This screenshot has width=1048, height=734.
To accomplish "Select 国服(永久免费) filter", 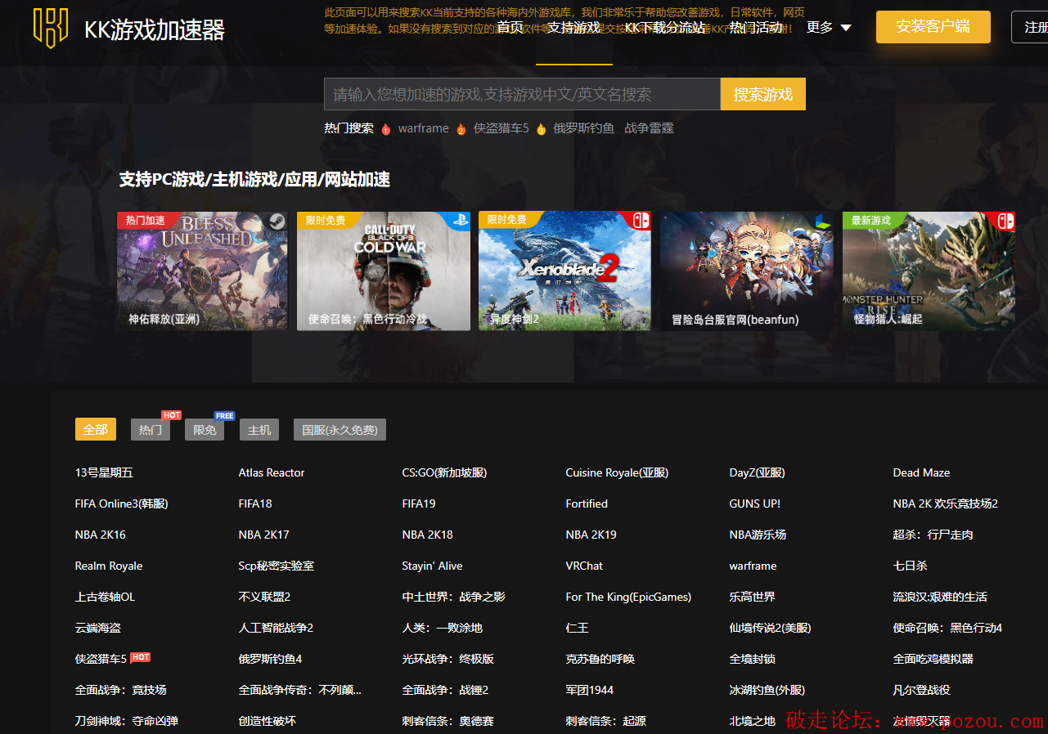I will coord(340,430).
